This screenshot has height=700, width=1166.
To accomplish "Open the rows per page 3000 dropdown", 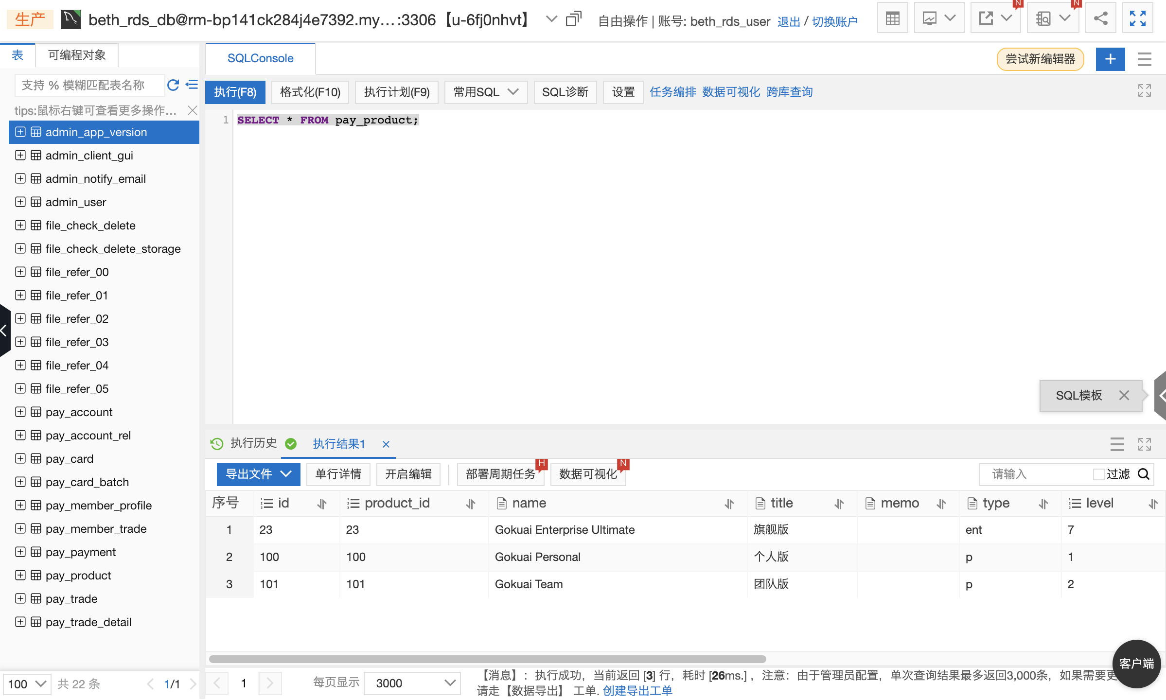I will click(412, 683).
